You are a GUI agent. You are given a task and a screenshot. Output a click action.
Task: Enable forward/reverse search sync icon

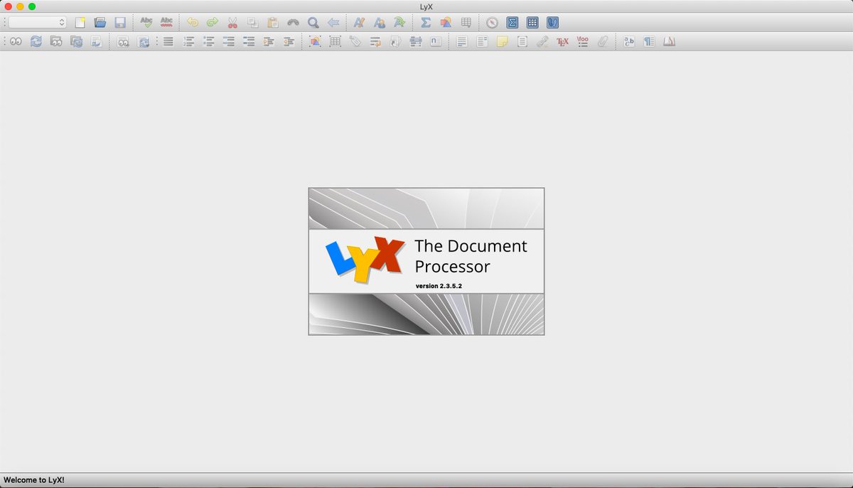click(x=96, y=42)
